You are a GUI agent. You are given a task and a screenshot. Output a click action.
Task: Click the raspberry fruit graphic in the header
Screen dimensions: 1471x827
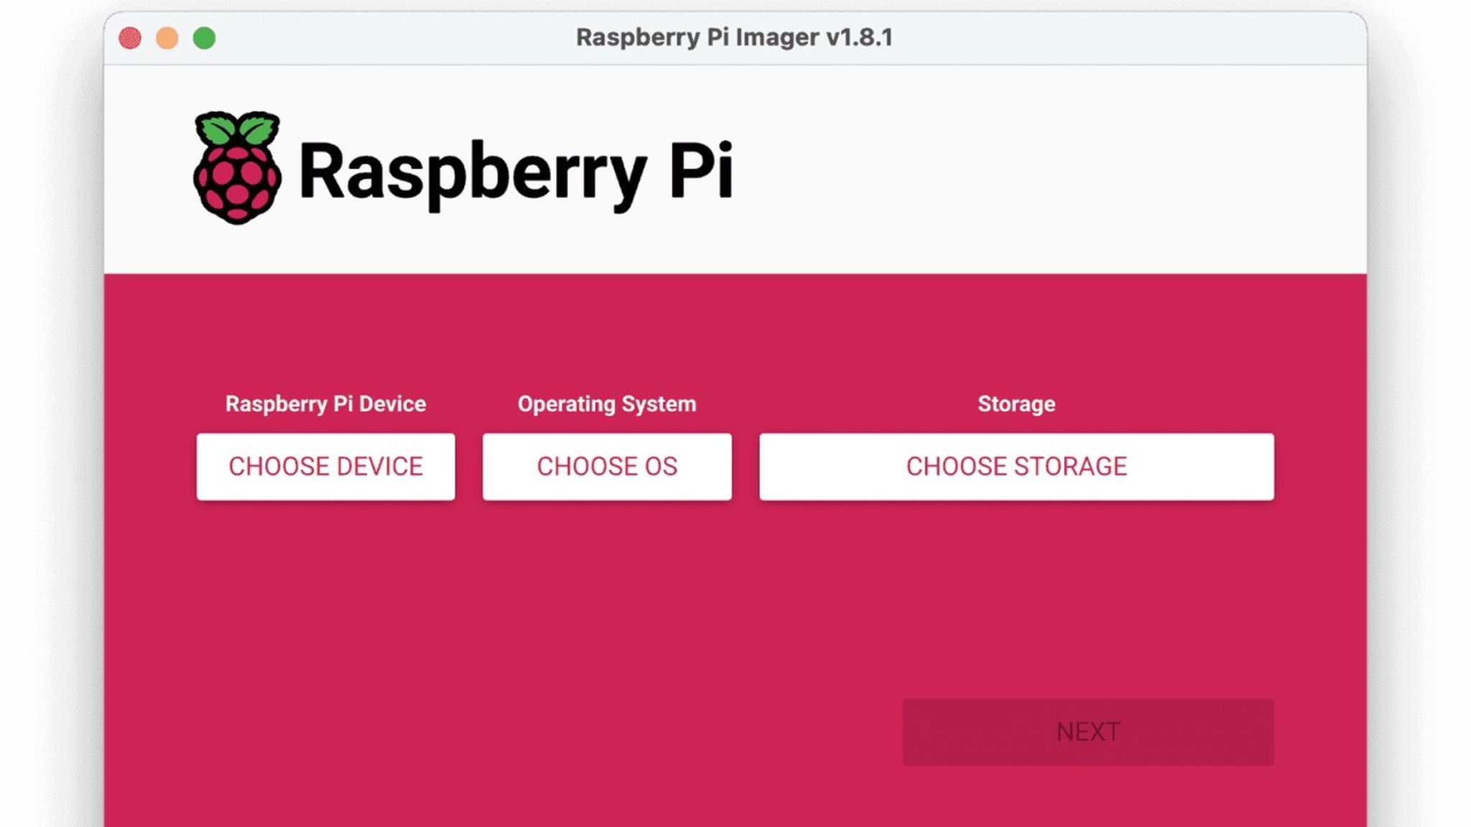click(x=237, y=183)
